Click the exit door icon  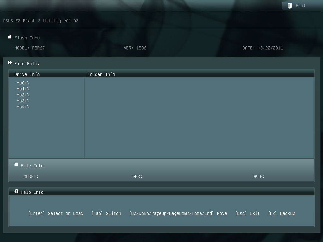290,6
